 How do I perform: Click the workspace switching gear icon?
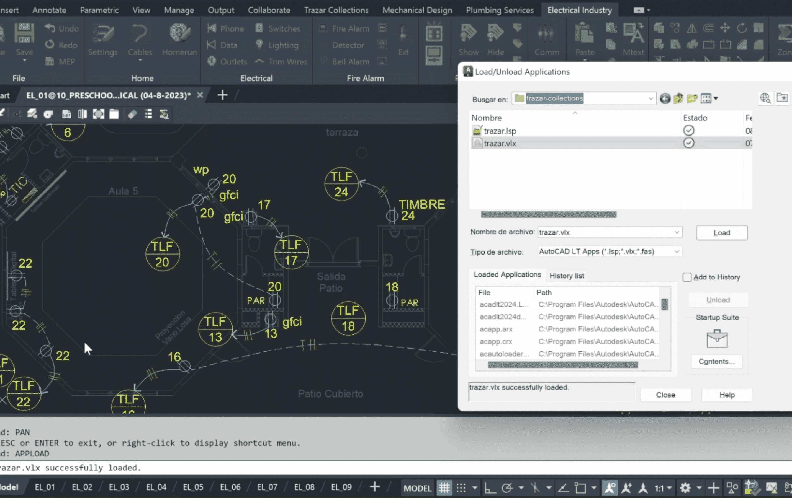[685, 488]
